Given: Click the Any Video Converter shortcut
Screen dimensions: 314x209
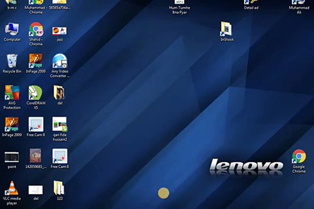Looking at the screenshot, I should [60, 66].
